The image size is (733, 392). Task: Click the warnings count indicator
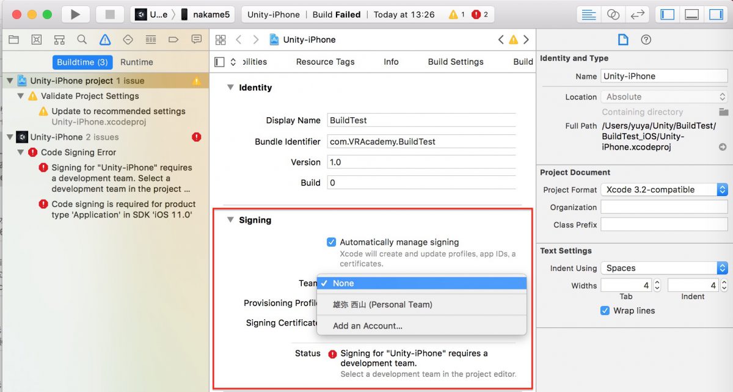[x=458, y=14]
